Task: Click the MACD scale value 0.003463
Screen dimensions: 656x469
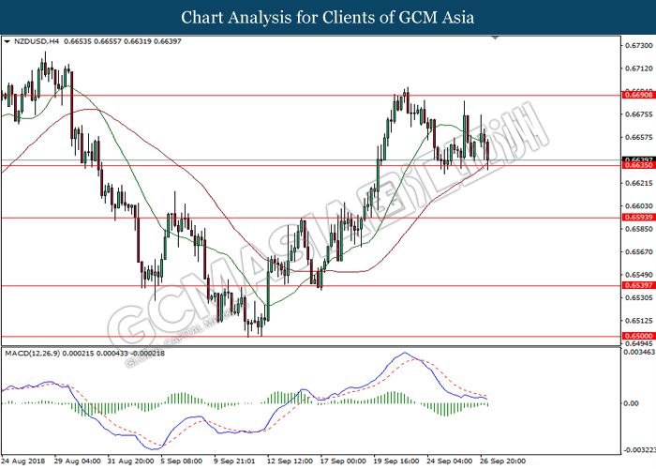Action: 639,352
